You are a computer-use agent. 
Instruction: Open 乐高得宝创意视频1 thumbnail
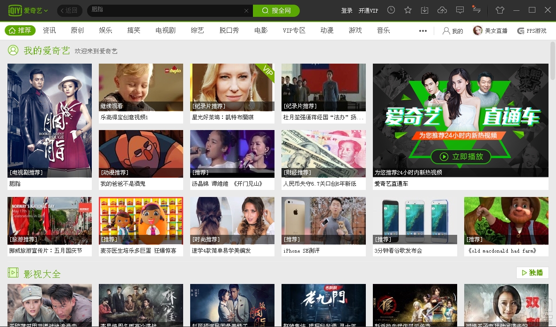point(141,87)
